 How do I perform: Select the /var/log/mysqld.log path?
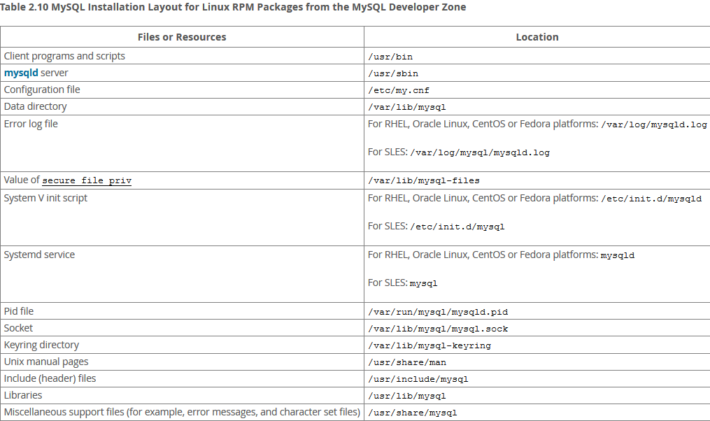pyautogui.click(x=654, y=124)
